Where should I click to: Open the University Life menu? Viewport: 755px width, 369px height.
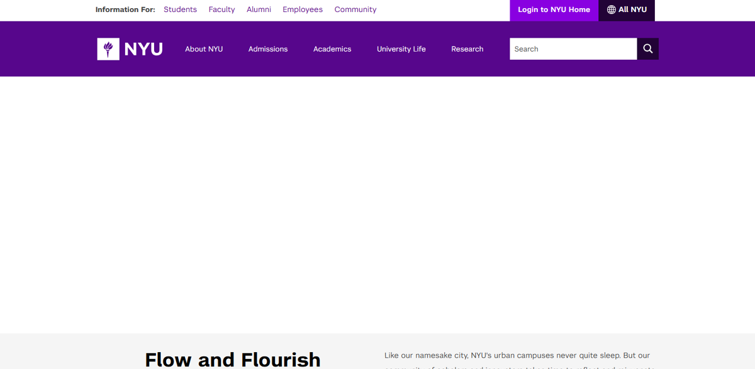pyautogui.click(x=401, y=48)
